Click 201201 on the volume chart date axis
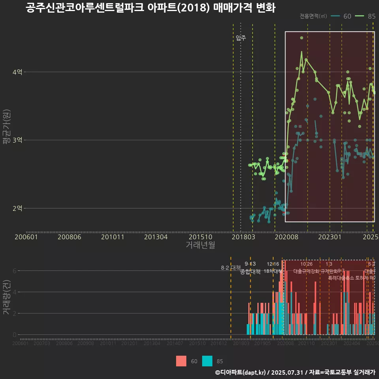Viewport: 379px width, 379px height. (129, 343)
